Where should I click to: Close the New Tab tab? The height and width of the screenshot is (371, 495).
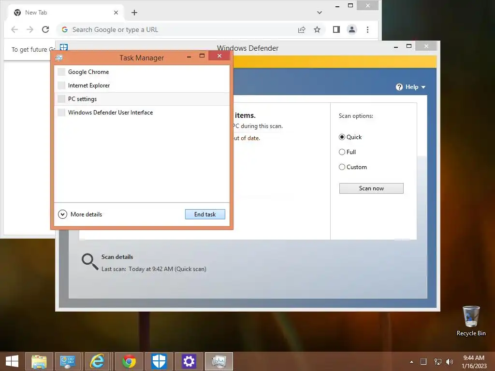(116, 13)
